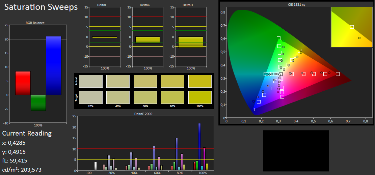Click the DeltaC chart title

(145, 5)
